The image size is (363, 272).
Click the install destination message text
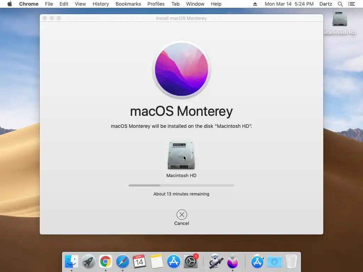[x=181, y=126]
